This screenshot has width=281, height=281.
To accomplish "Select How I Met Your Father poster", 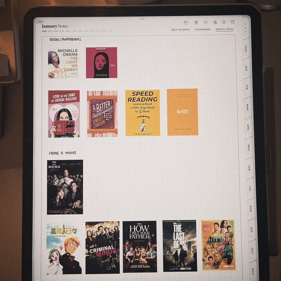I will tap(140, 247).
